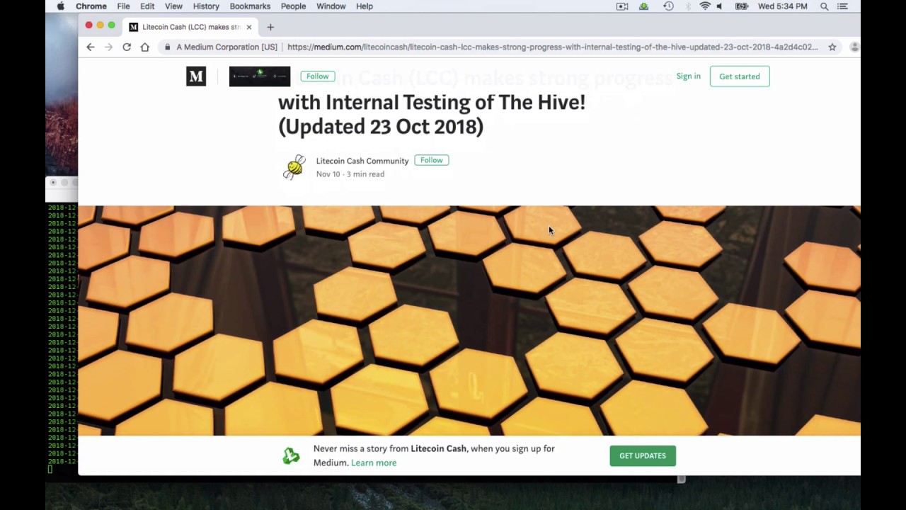Open the Edit menu

(147, 6)
